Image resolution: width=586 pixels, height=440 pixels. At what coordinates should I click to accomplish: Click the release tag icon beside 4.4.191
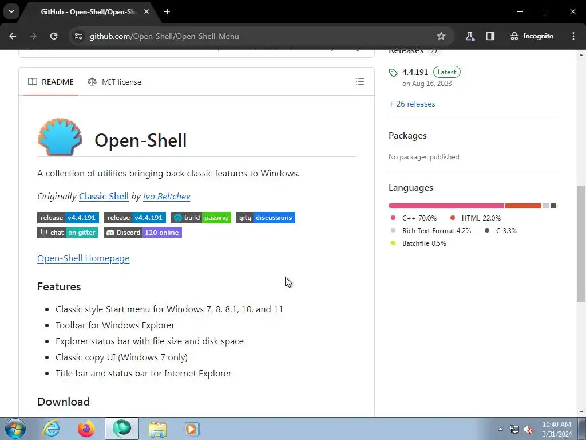[x=393, y=73]
